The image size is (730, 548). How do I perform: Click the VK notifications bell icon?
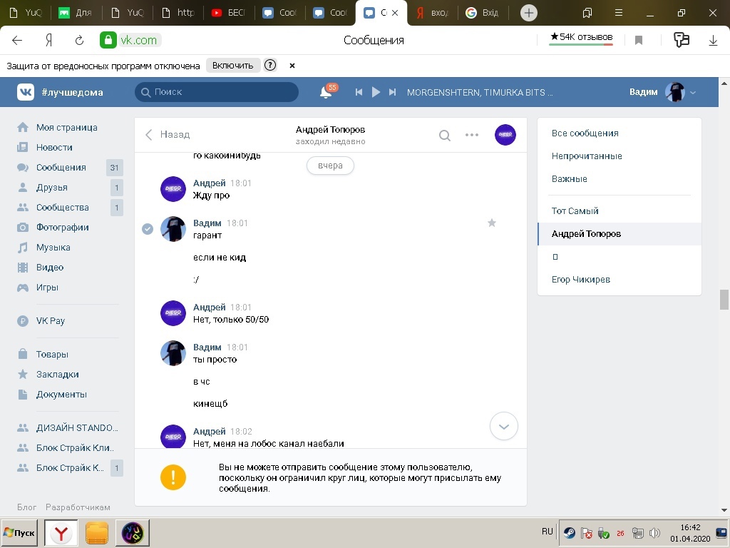pyautogui.click(x=326, y=92)
